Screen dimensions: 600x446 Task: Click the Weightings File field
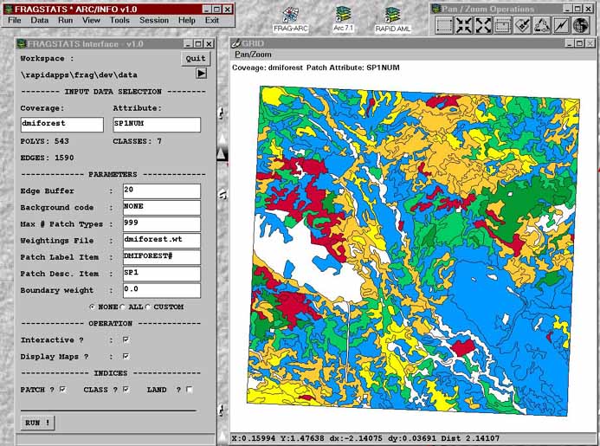coord(162,241)
